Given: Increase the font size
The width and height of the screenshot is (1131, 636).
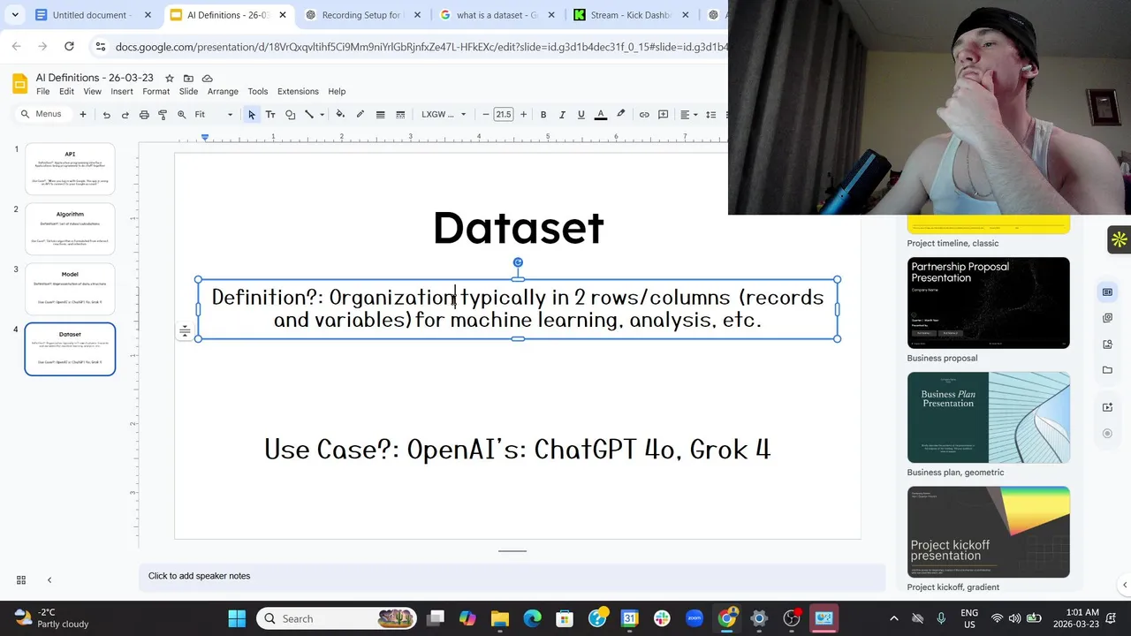Looking at the screenshot, I should 523,115.
